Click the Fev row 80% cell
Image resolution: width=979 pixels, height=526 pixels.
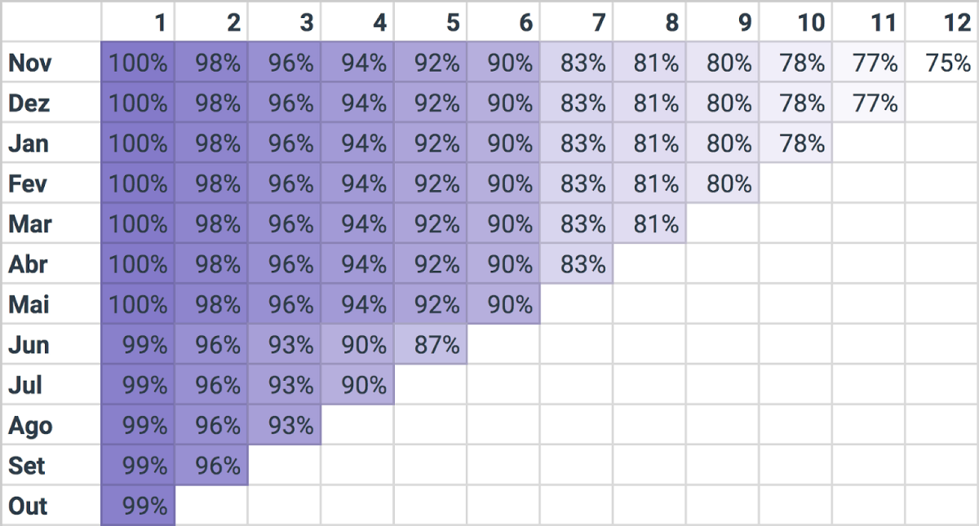pos(722,183)
